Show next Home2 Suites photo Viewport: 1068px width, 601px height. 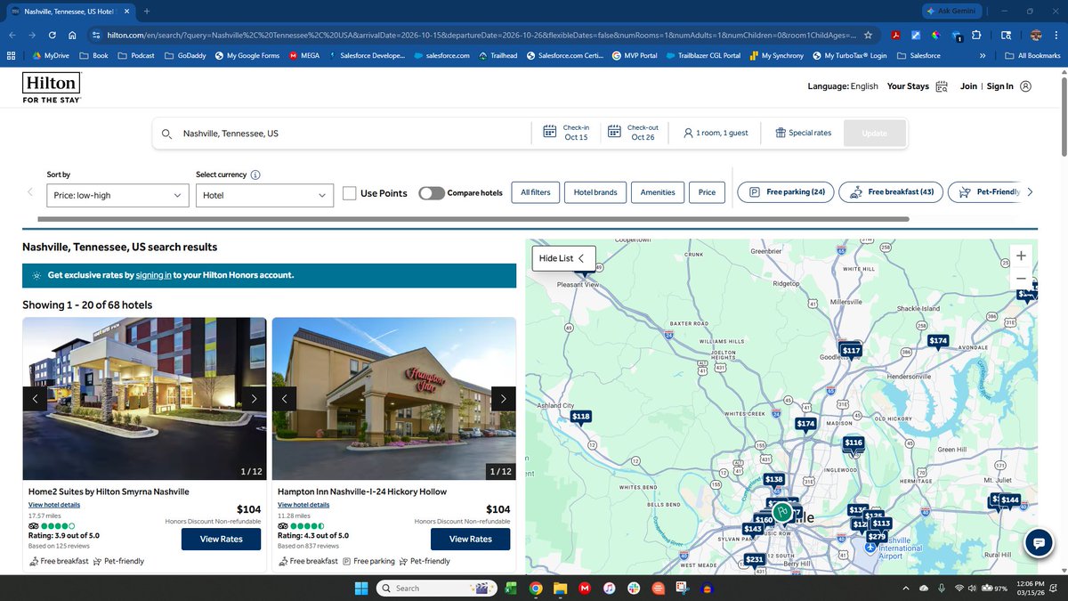[254, 399]
